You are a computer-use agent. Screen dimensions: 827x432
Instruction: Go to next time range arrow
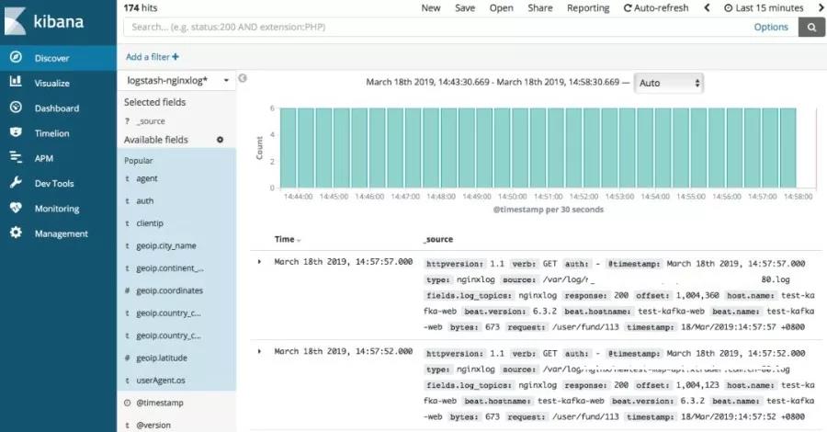[821, 8]
